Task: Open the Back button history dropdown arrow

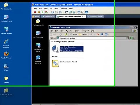Action: 58,34
